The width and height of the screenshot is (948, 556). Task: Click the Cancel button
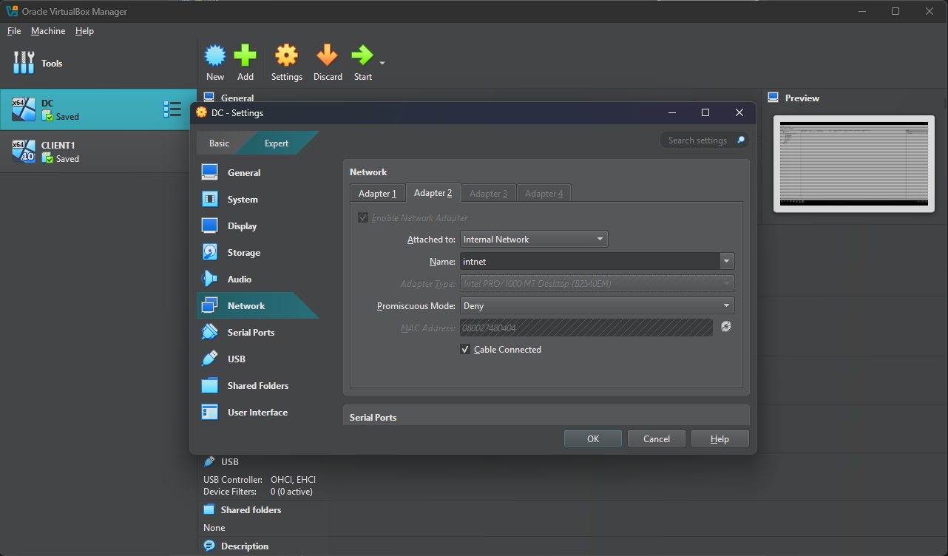657,438
